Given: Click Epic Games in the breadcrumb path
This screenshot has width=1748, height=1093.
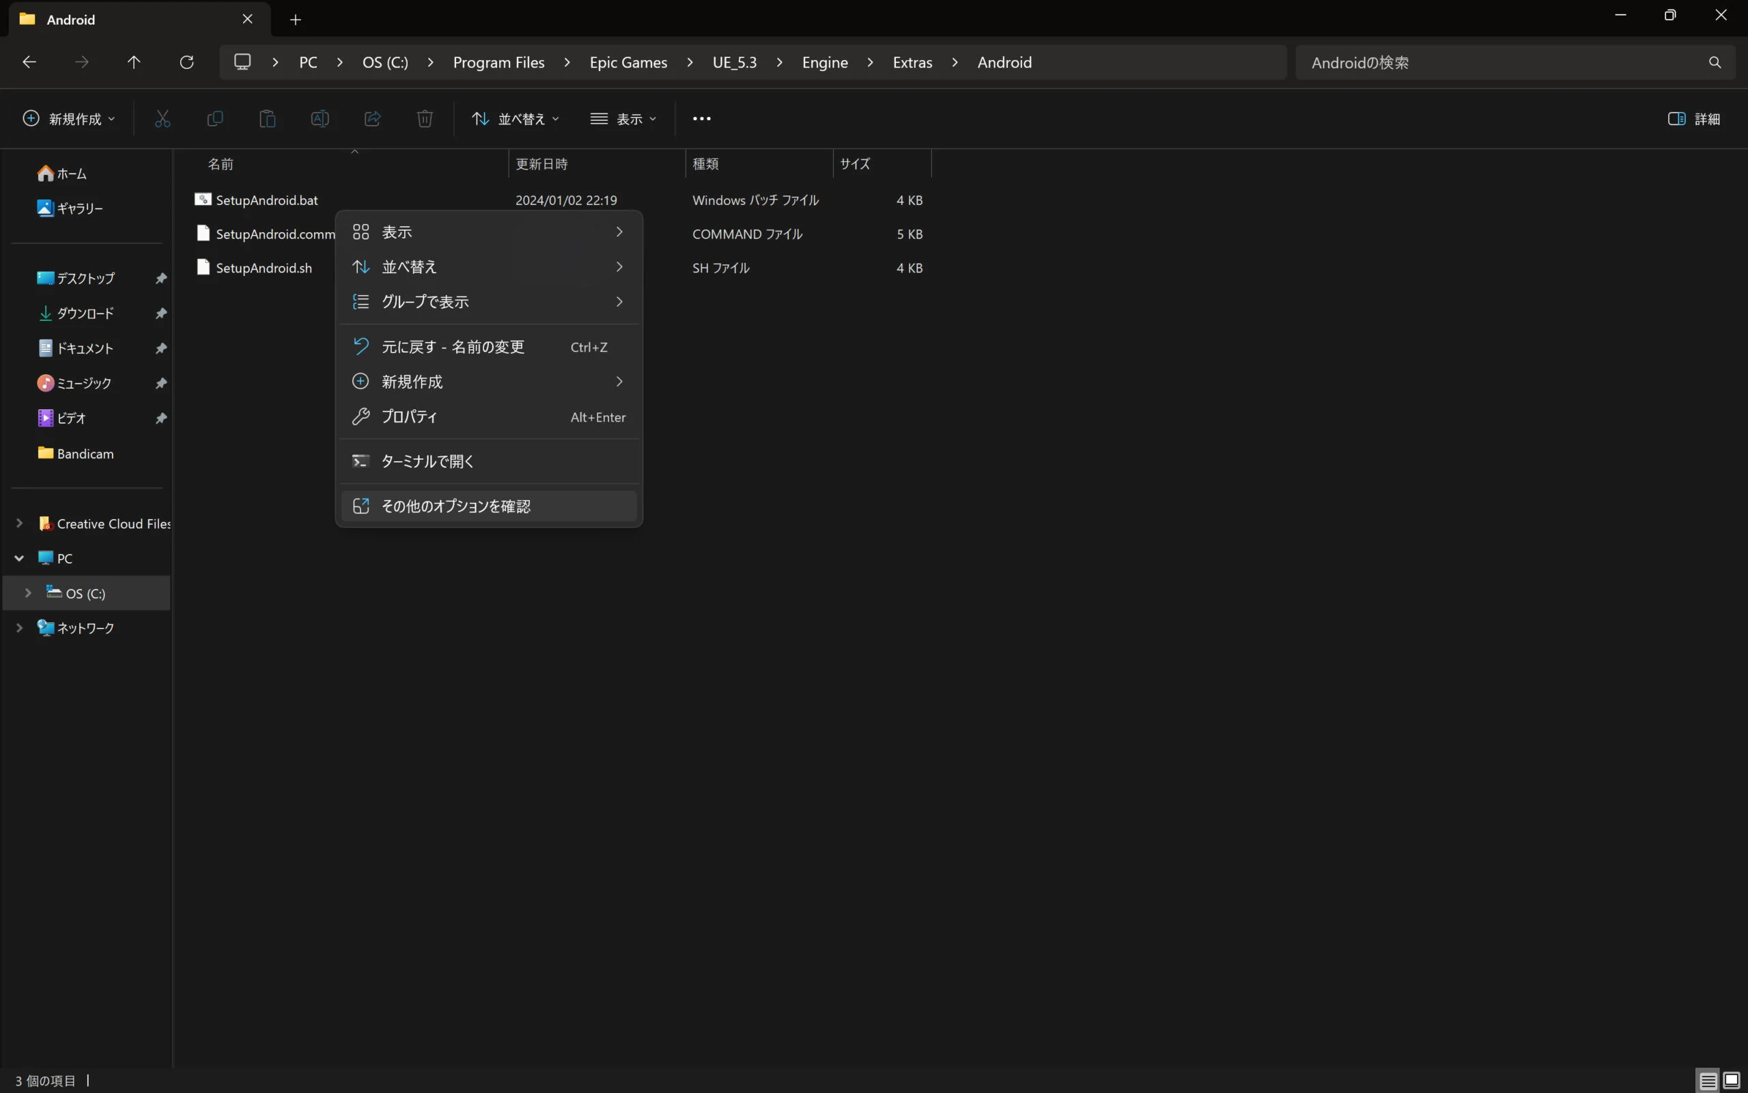Looking at the screenshot, I should tap(628, 62).
